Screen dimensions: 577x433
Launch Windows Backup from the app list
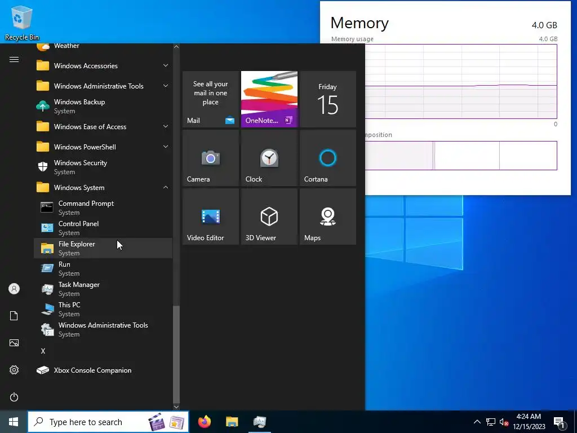point(103,107)
